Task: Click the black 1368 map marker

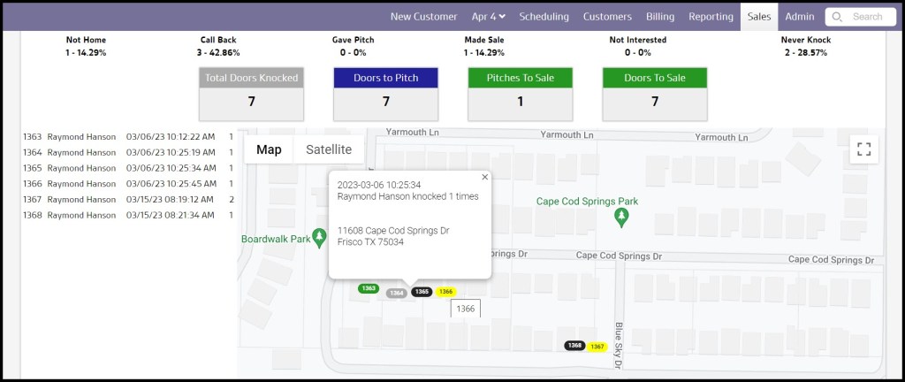Action: [x=575, y=346]
